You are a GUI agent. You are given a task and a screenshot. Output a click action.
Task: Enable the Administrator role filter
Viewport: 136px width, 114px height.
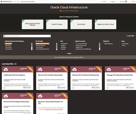(x=64, y=44)
